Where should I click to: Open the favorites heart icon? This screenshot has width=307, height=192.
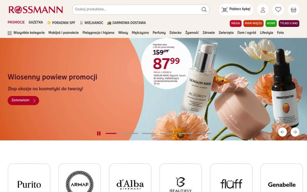pyautogui.click(x=278, y=10)
